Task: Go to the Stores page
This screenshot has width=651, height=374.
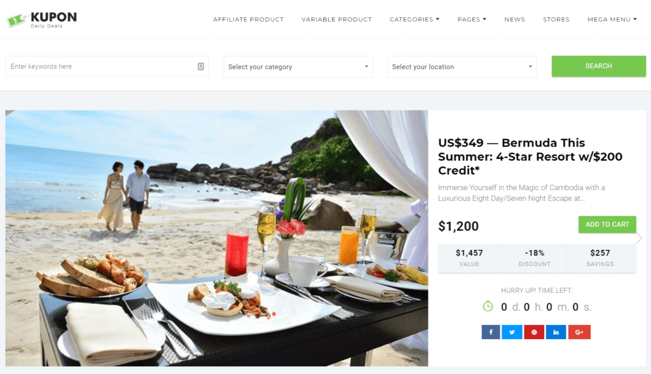Action: pyautogui.click(x=556, y=20)
